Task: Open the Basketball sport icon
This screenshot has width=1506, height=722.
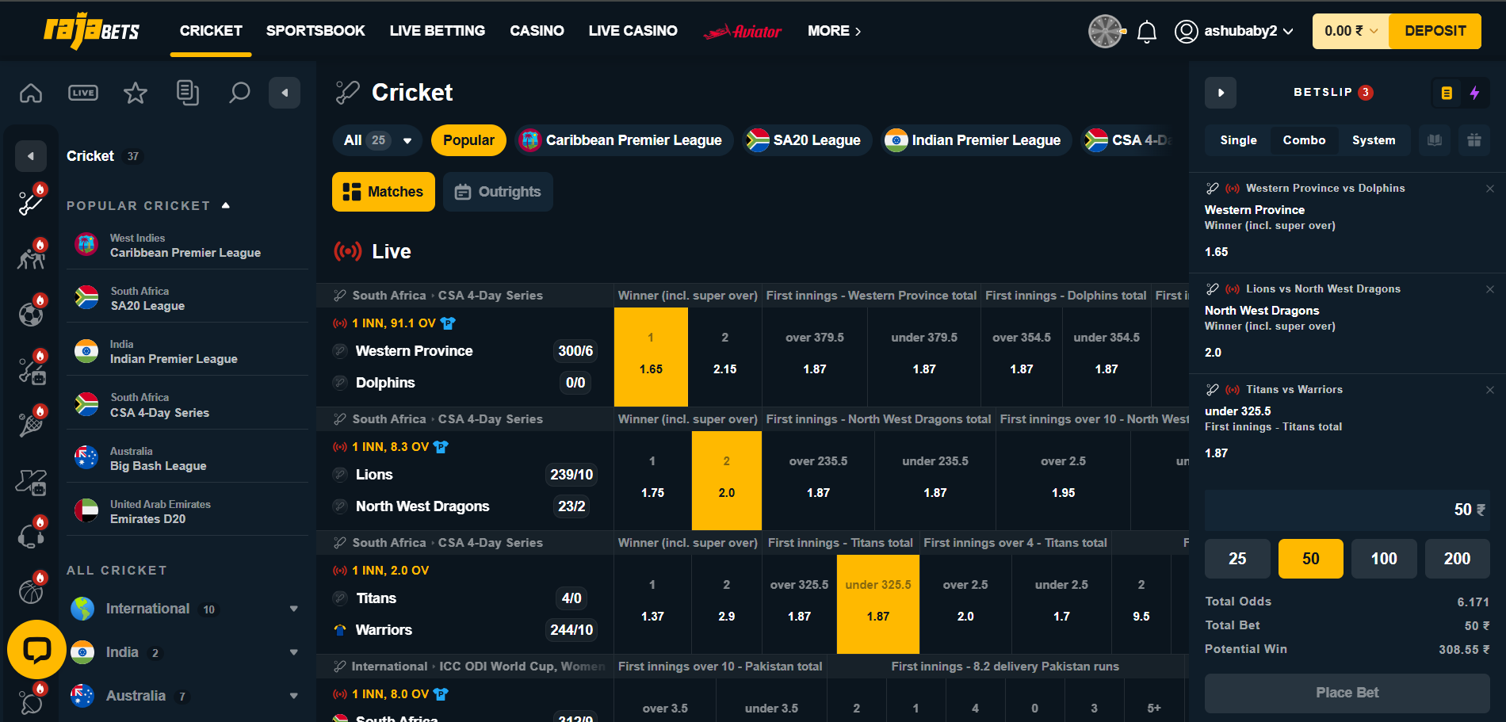Action: click(x=32, y=590)
